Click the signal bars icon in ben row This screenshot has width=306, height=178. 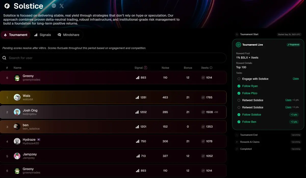[x=137, y=127]
